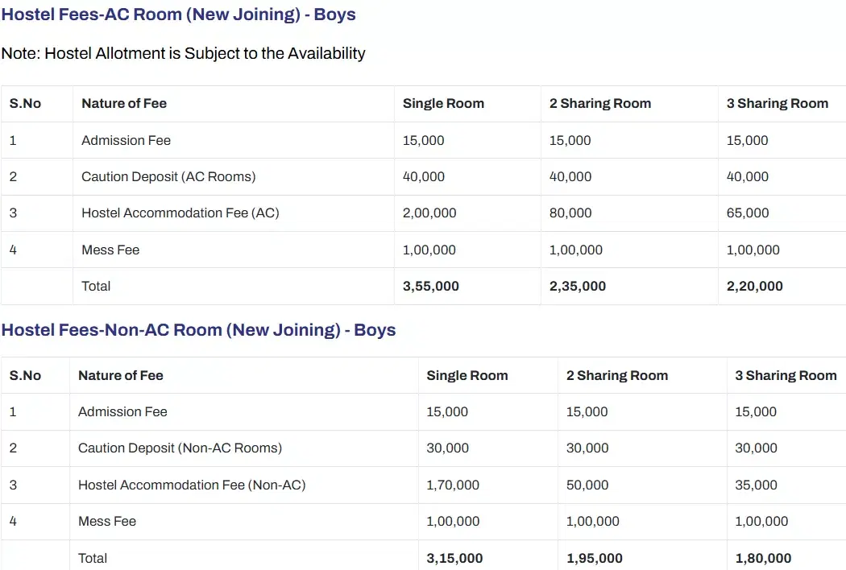Click 'Hostel Accommodation Fee (Non-AC)' cell

pos(192,485)
